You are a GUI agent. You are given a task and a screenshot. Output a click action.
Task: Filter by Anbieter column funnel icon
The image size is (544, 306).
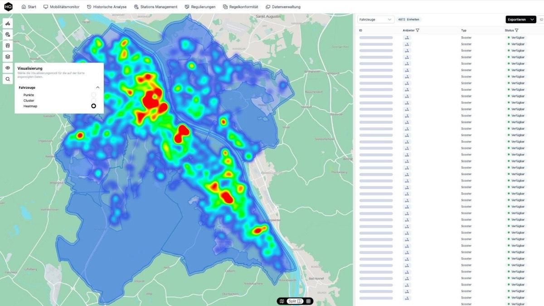(x=418, y=30)
